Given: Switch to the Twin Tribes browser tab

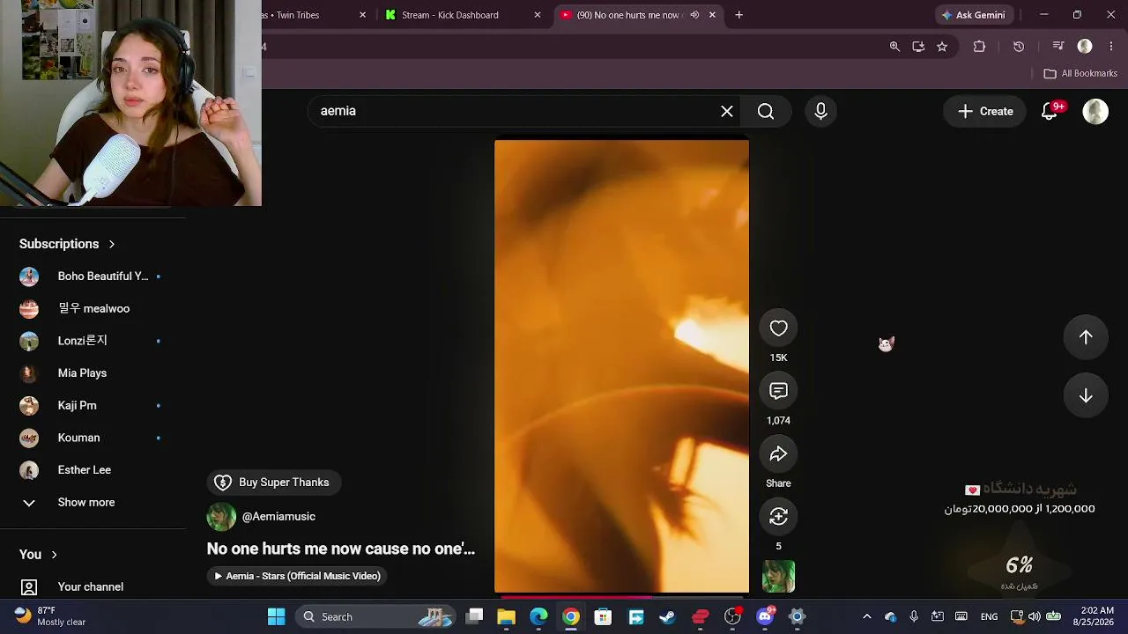Looking at the screenshot, I should point(304,15).
